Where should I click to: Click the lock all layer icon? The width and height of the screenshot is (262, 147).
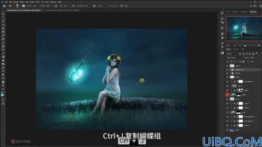(x=243, y=62)
